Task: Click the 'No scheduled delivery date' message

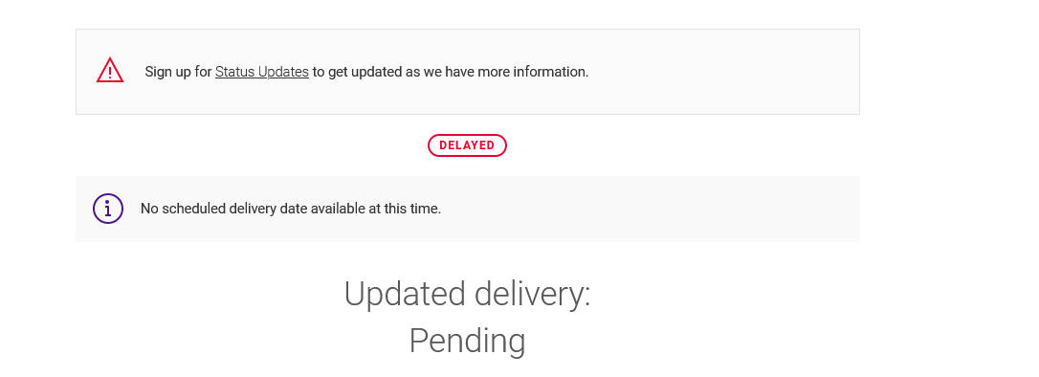Action: (x=291, y=209)
